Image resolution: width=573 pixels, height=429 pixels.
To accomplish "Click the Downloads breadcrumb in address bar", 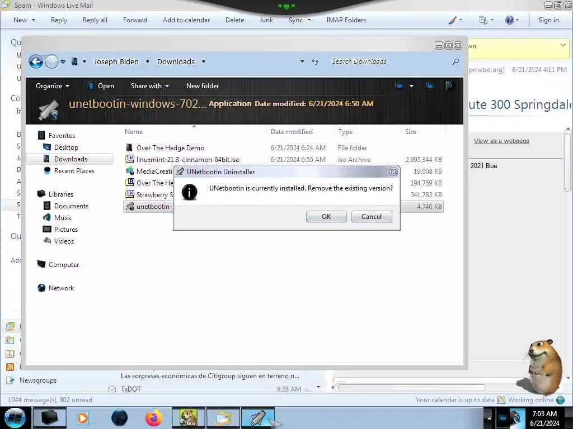I will (176, 61).
